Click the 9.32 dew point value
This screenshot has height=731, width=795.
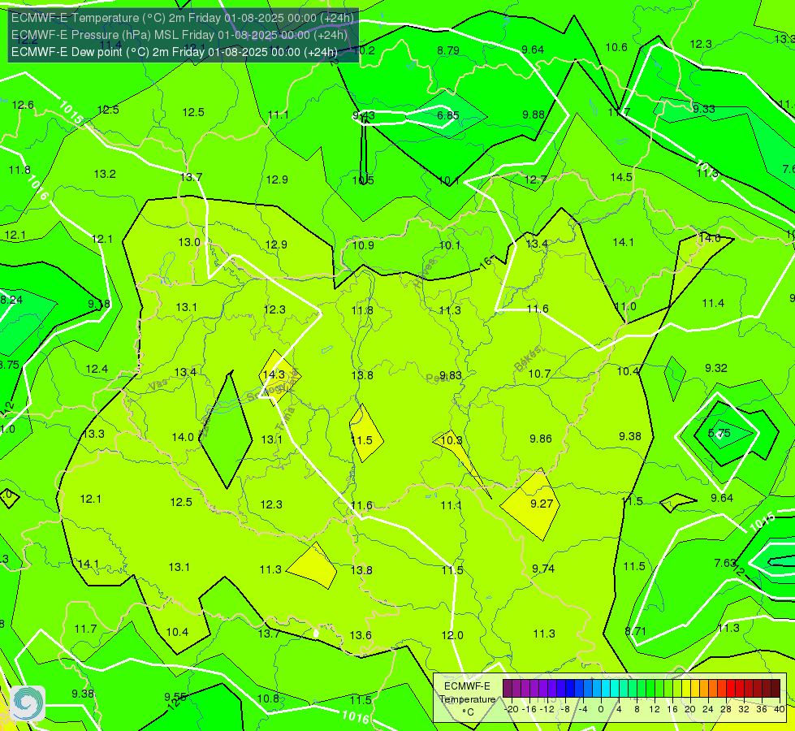(716, 368)
